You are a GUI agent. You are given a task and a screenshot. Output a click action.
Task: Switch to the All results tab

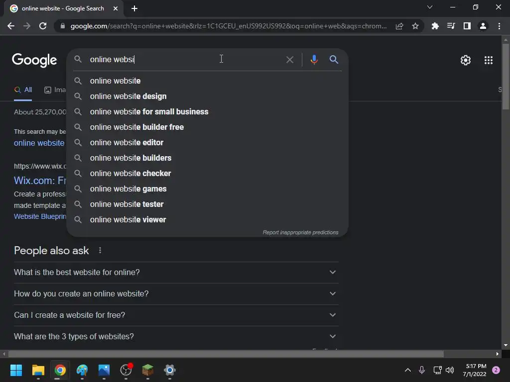[23, 90]
